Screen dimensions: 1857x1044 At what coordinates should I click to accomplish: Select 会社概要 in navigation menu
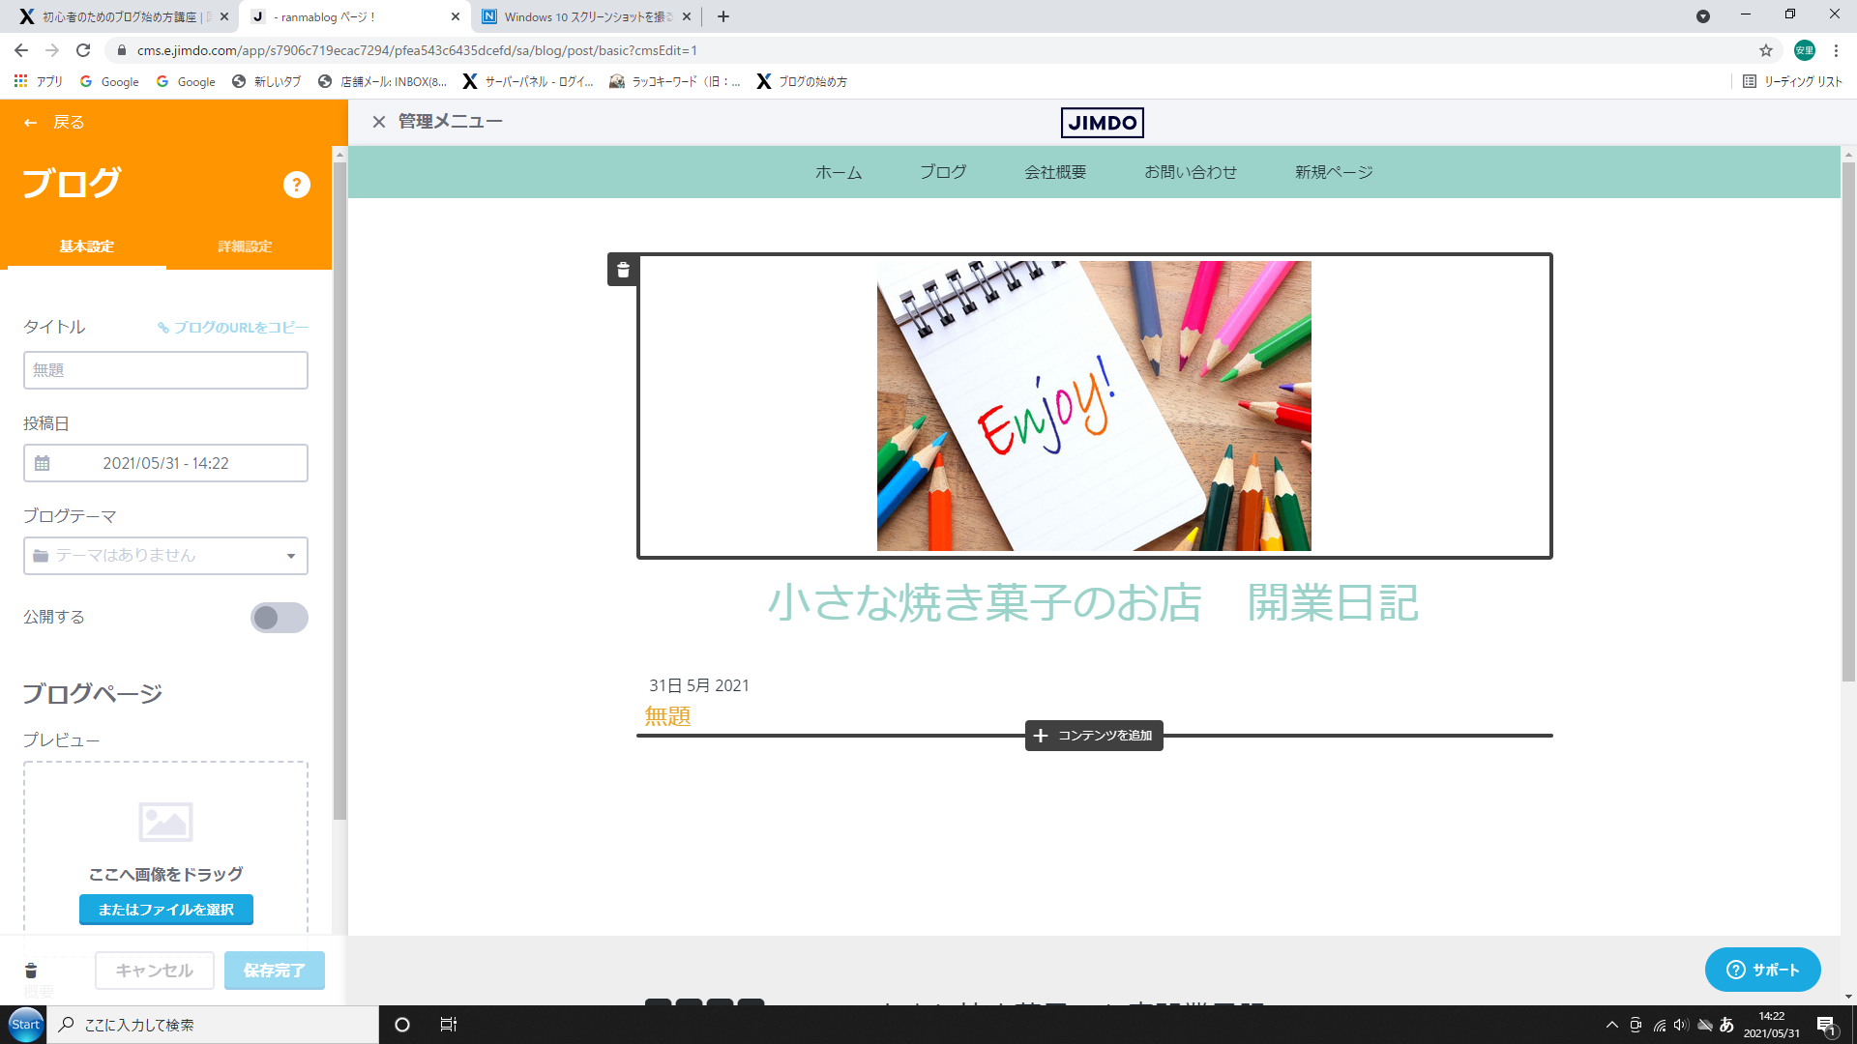[1055, 172]
